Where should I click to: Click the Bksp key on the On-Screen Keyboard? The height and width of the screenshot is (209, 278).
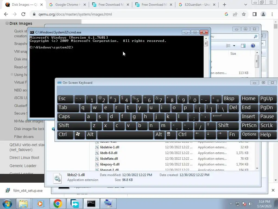click(230, 99)
